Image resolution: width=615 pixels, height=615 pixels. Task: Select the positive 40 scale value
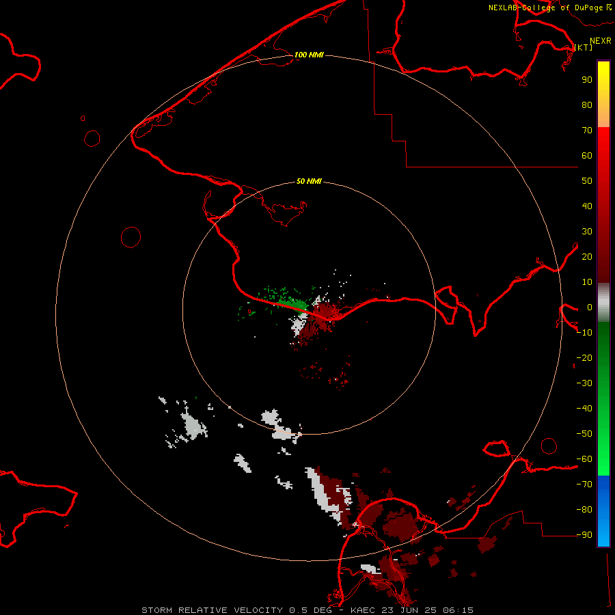click(x=587, y=206)
